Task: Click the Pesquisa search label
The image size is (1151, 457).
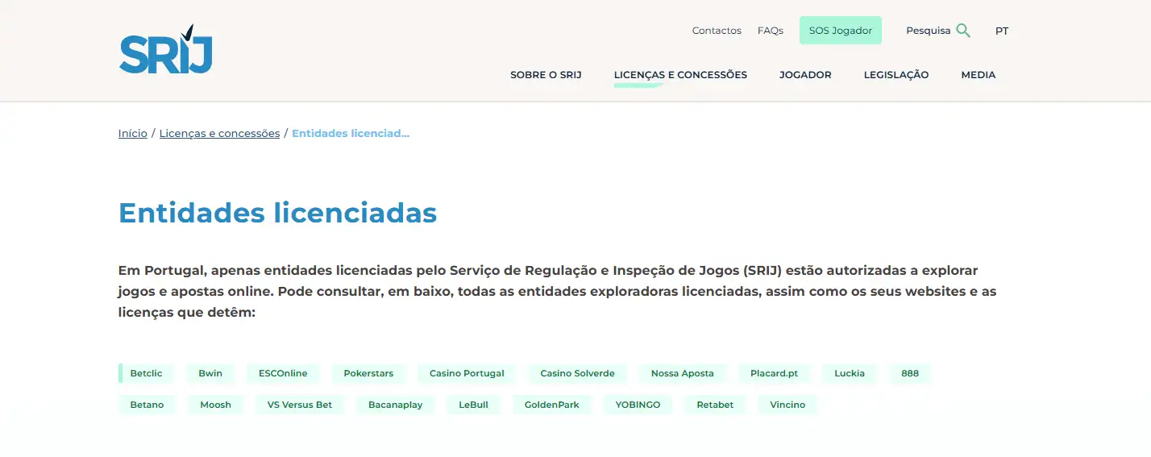Action: [929, 31]
